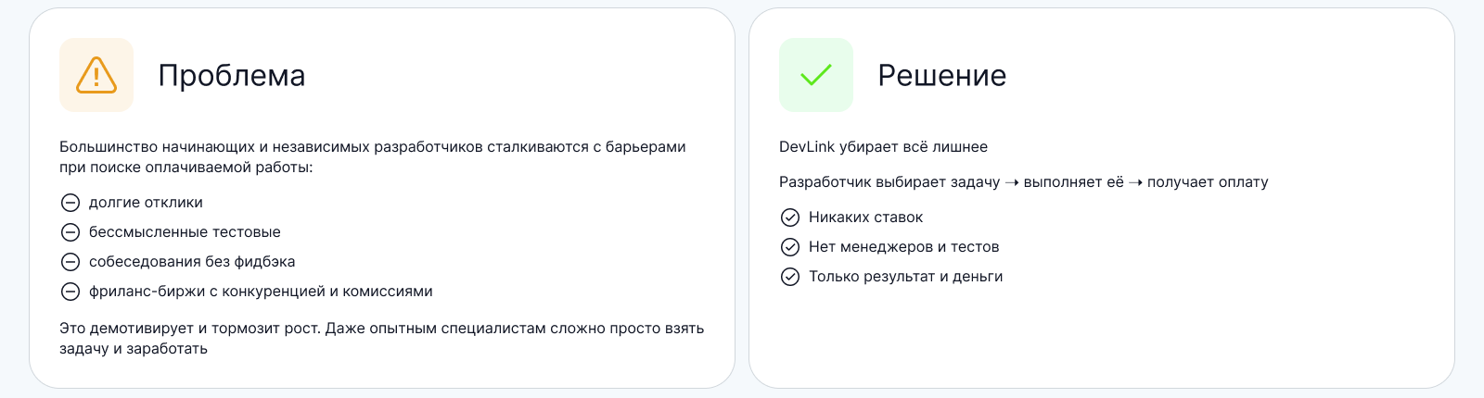Click 'Только результат и деньги' text
Viewport: 1484px width, 398px height.
[x=905, y=277]
